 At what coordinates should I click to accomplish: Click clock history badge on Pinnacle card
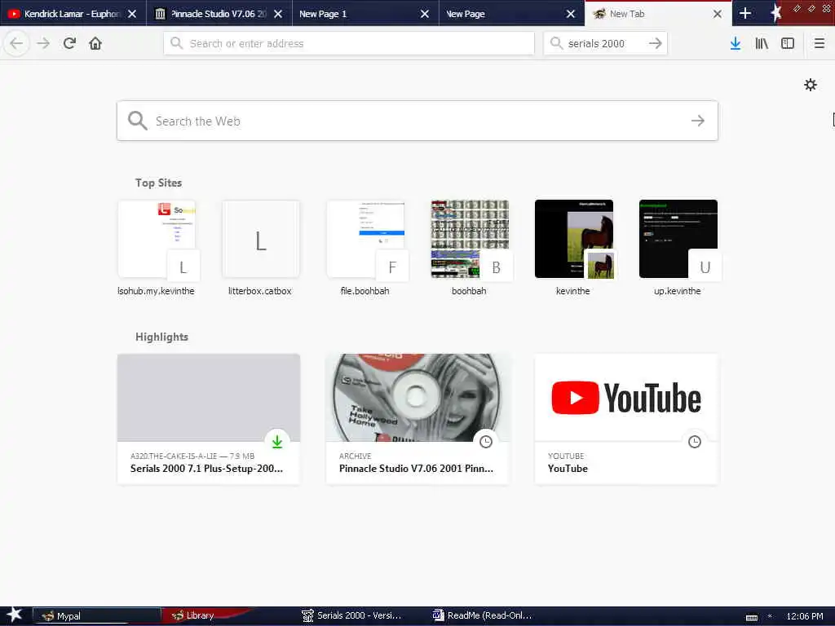click(486, 441)
